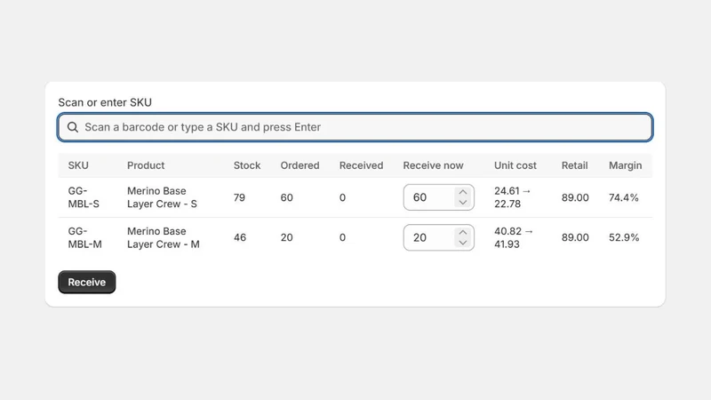Click unit cost 40.82 → 41.93

(x=514, y=237)
